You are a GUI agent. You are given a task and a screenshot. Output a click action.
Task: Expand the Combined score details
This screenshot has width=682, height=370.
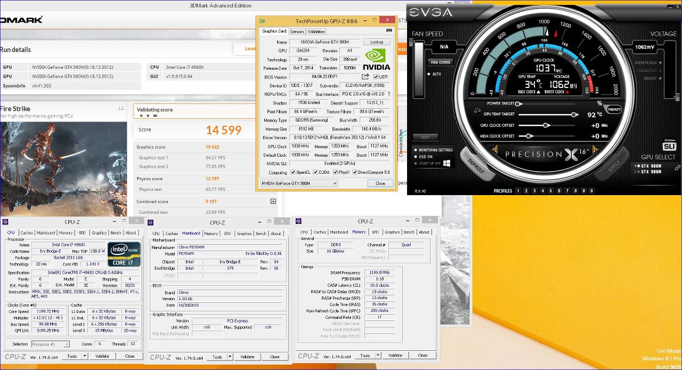point(273,202)
